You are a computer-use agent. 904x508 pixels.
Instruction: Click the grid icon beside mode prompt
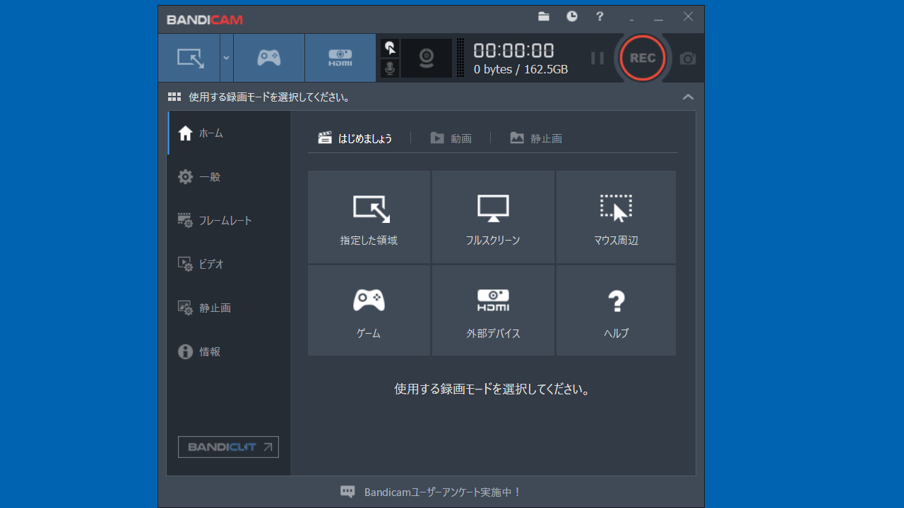point(174,97)
